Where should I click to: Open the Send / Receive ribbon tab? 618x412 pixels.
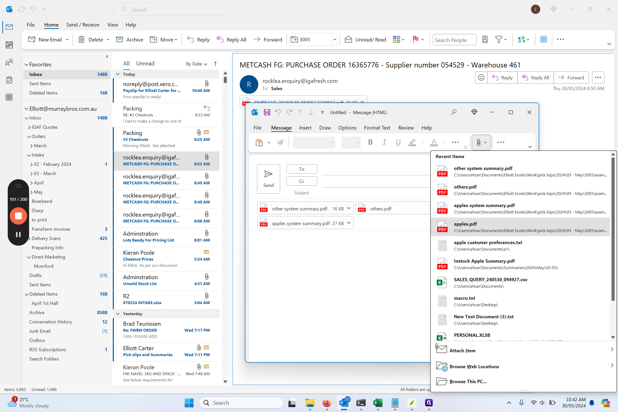(82, 25)
